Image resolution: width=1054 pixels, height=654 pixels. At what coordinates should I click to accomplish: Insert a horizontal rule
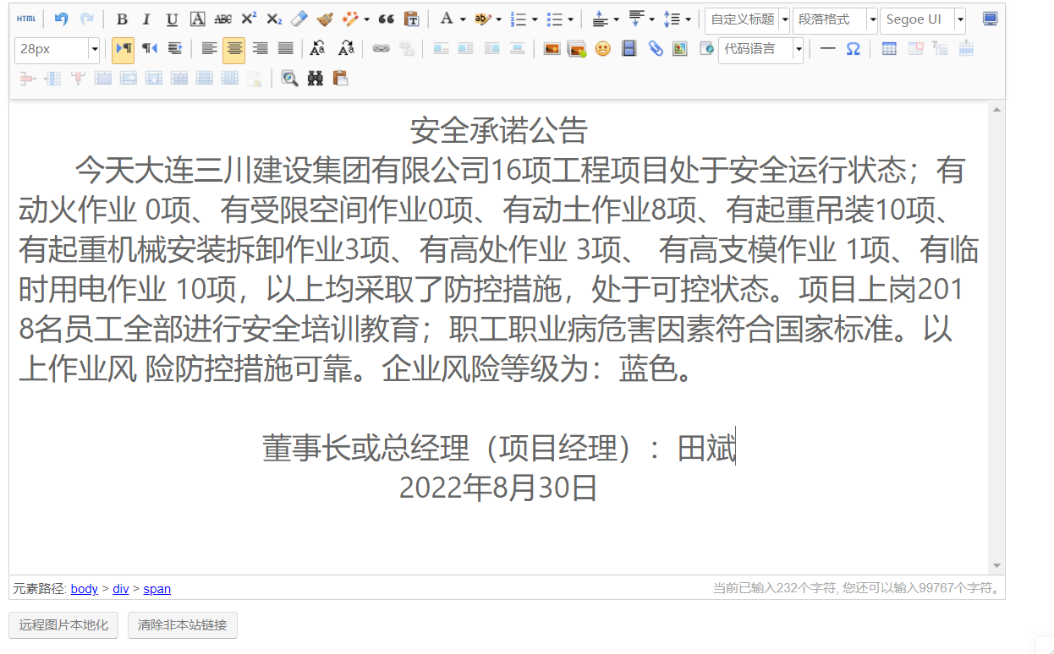tap(828, 49)
